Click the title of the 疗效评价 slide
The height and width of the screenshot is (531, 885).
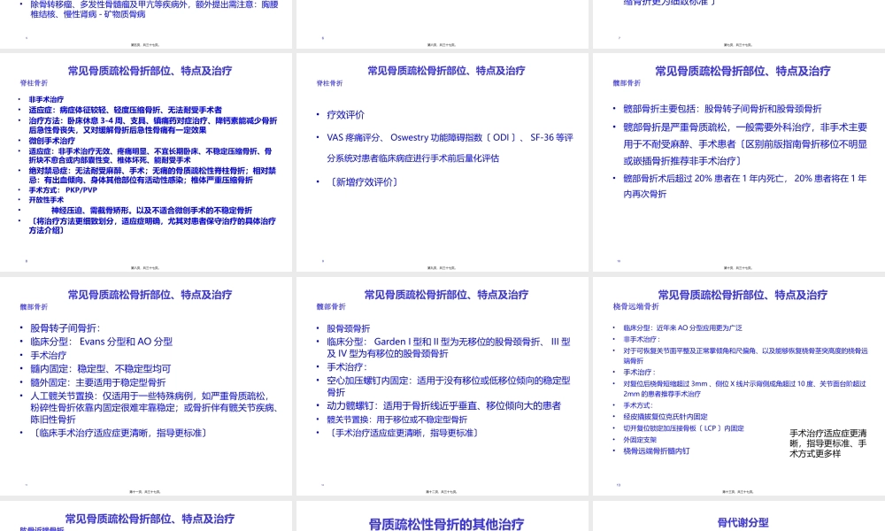[446, 71]
